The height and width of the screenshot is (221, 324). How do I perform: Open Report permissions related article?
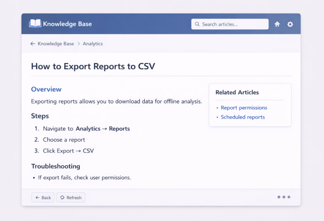[244, 108]
